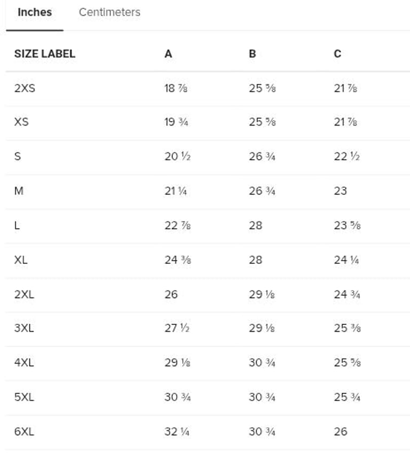Select the 6XL size label
This screenshot has width=410, height=454.
coord(24,431)
